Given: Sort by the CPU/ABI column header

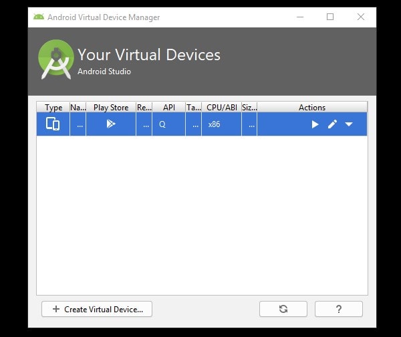Looking at the screenshot, I should [x=221, y=107].
